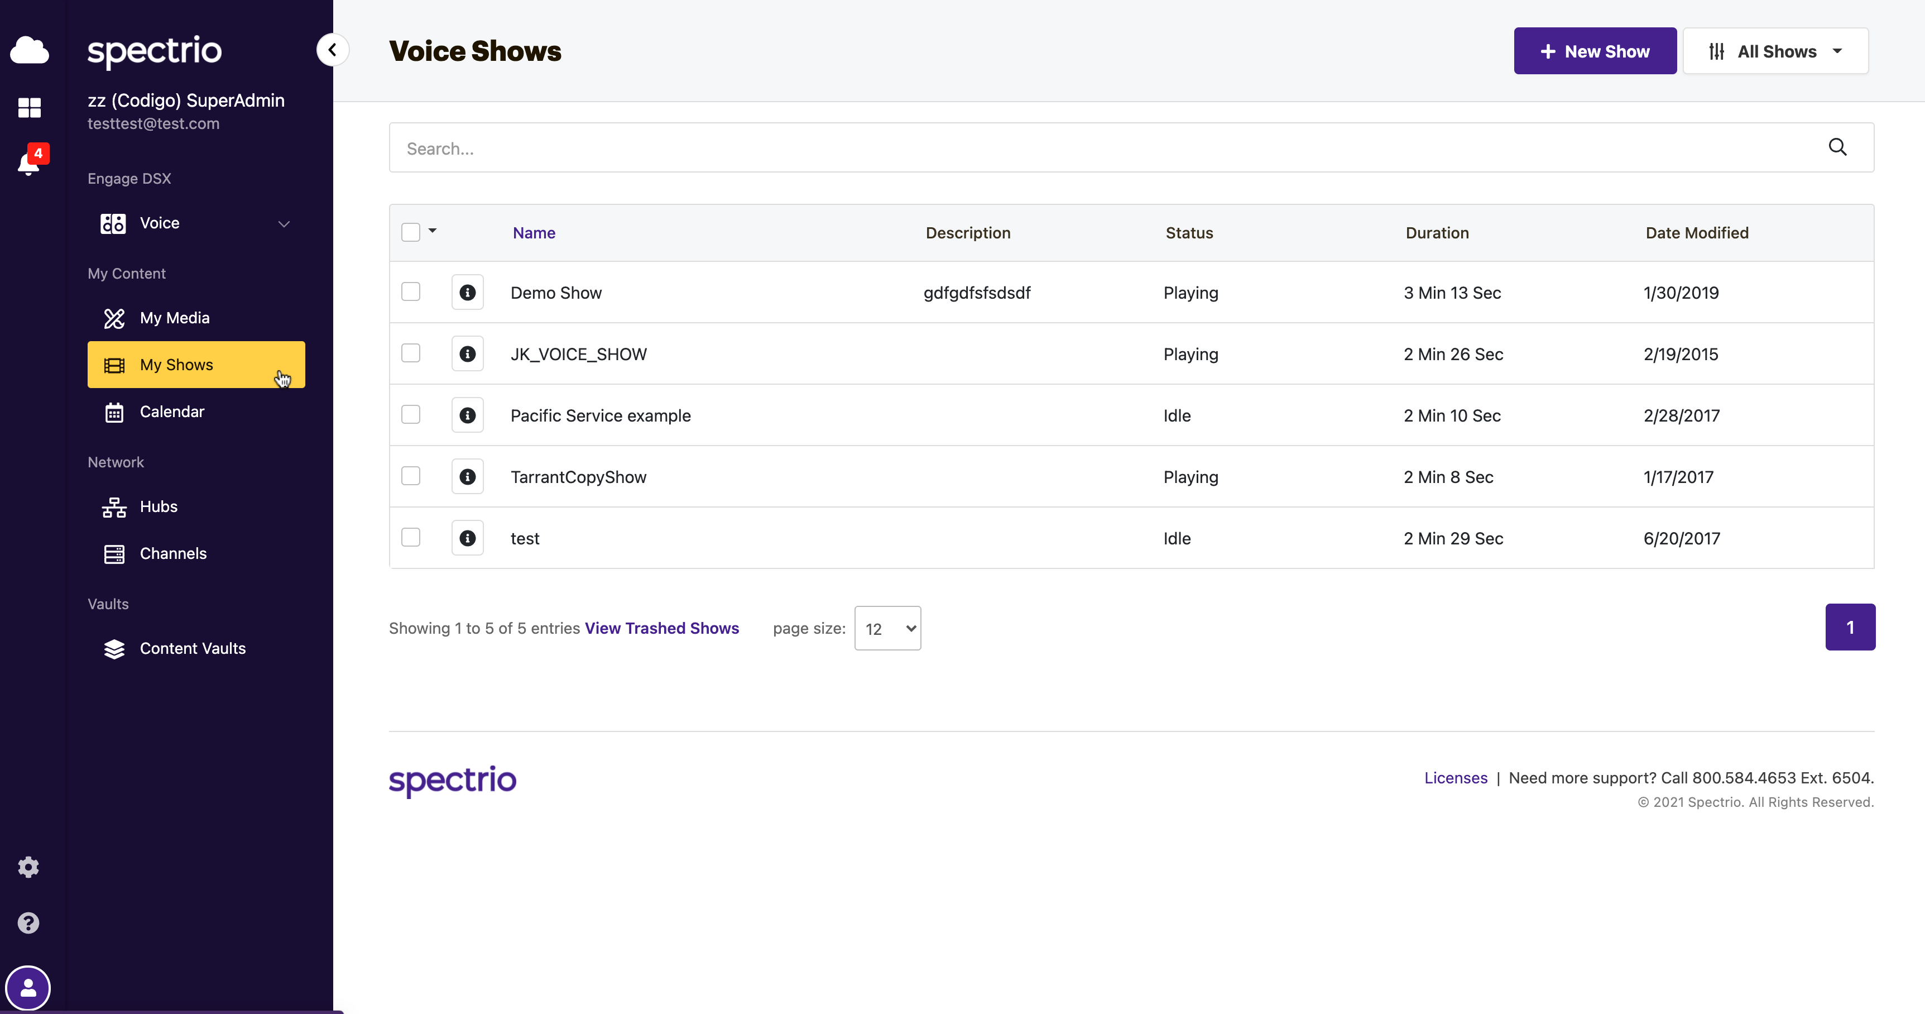Click the Status column header
Screen dimensions: 1925x1014
(1189, 233)
